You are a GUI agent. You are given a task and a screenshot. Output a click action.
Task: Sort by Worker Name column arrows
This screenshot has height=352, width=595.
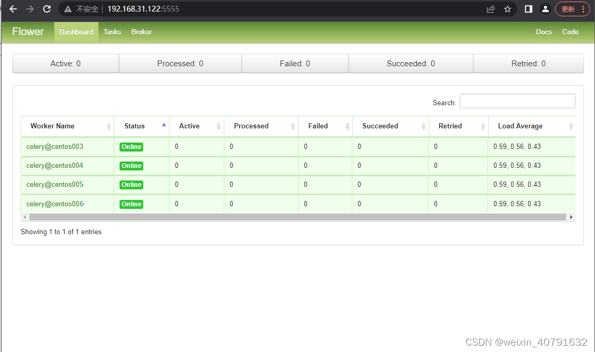[108, 126]
